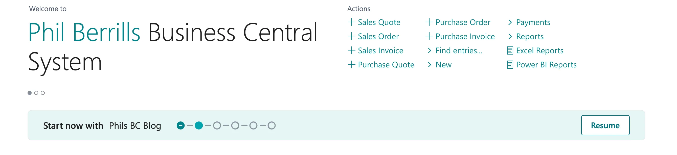Screen dimensions: 677x155
Task: Expand the New actions chevron
Action: (x=439, y=65)
